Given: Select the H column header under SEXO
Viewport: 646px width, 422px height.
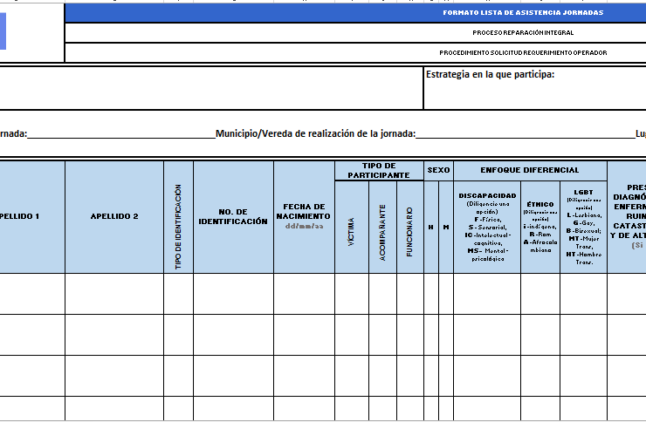Looking at the screenshot, I should click(x=431, y=227).
